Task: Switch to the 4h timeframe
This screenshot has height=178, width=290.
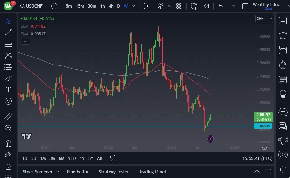Action: click(x=111, y=6)
